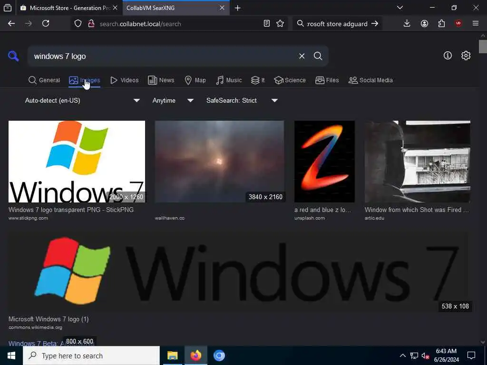This screenshot has height=365, width=487.
Task: Switch to the Microsoft Store tab
Action: (69, 8)
